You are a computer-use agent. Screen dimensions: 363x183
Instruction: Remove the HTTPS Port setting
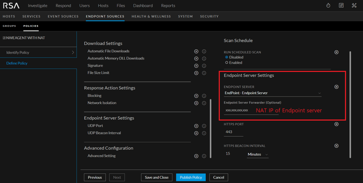[336, 124]
